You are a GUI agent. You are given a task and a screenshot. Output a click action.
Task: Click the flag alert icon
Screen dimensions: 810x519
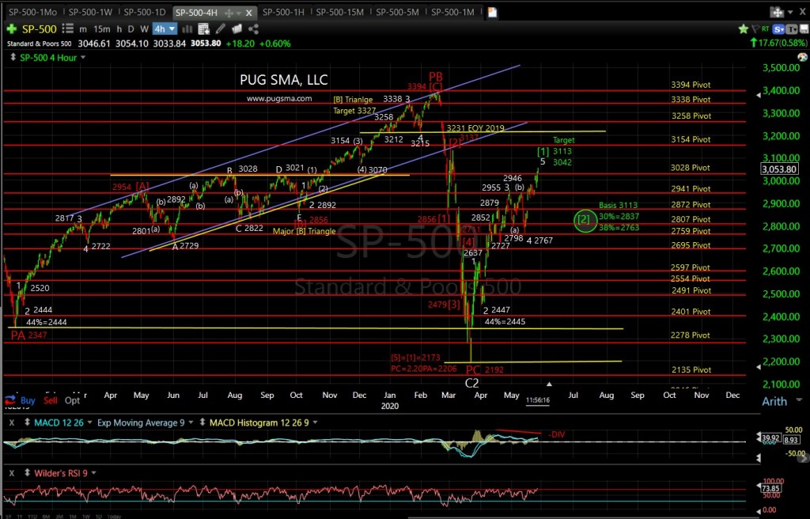[755, 29]
